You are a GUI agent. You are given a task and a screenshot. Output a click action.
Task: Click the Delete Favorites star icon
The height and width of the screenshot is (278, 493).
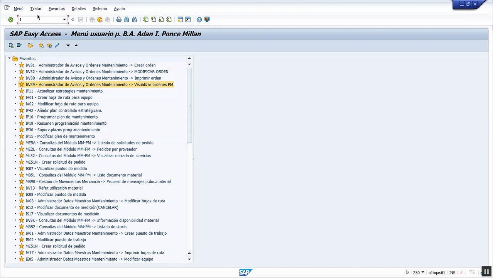[49, 46]
